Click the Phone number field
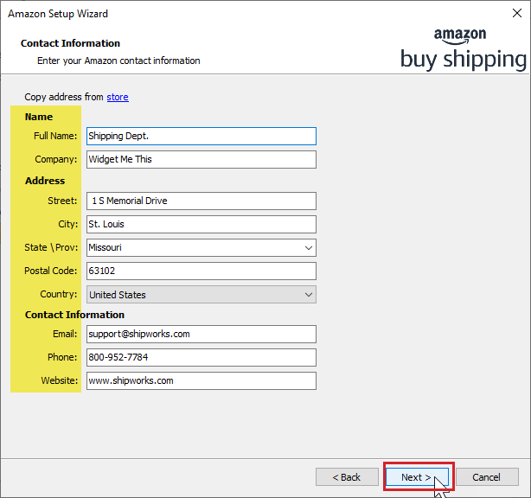The width and height of the screenshot is (531, 498). click(x=202, y=357)
